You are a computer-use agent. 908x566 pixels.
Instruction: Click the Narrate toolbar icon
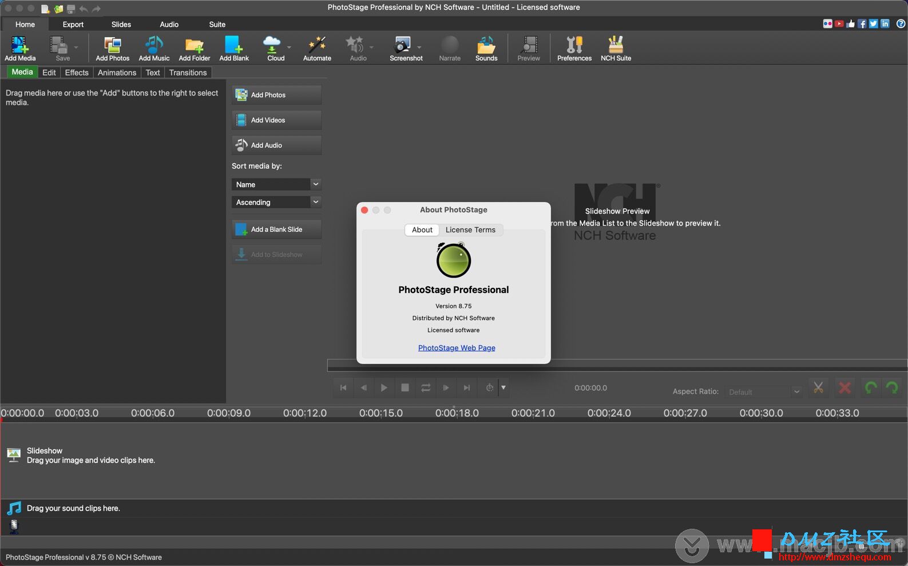pyautogui.click(x=450, y=48)
